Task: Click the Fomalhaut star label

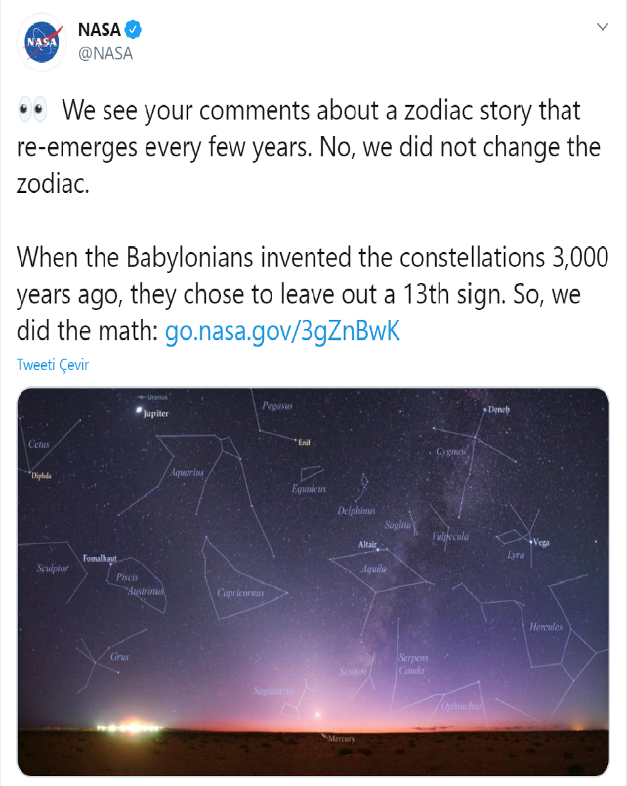Action: [x=99, y=559]
